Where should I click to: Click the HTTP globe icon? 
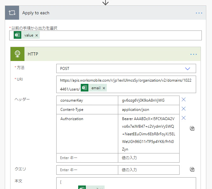pos(17,54)
